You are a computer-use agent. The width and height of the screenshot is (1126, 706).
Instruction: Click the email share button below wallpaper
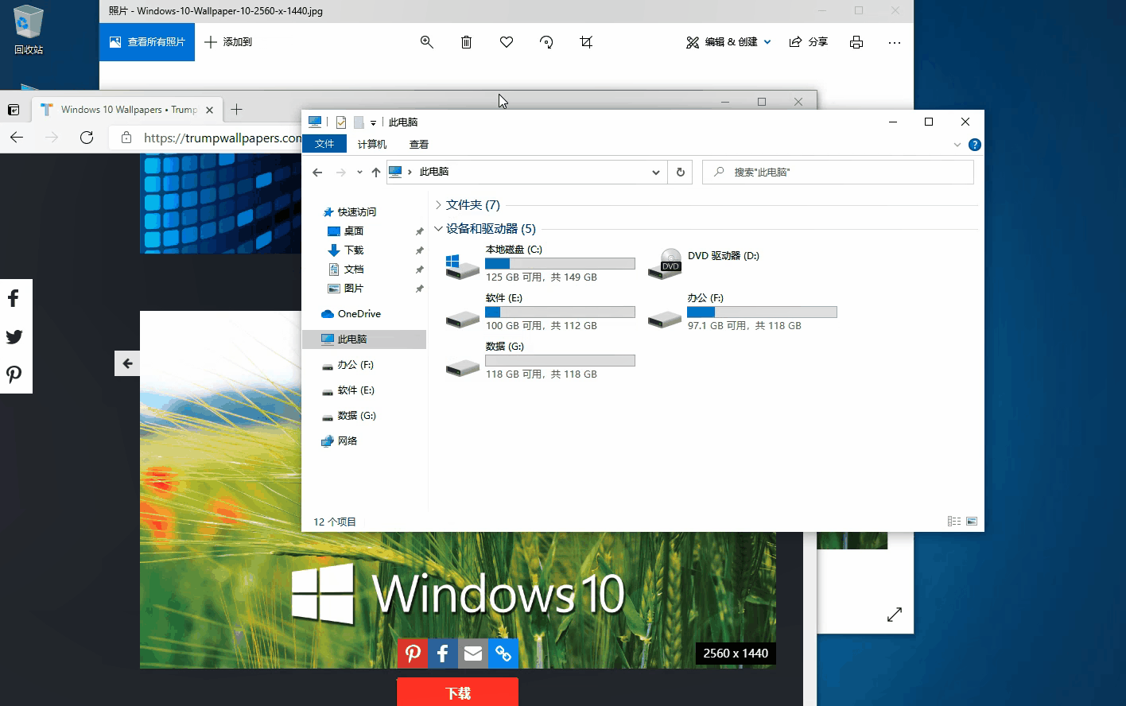473,654
